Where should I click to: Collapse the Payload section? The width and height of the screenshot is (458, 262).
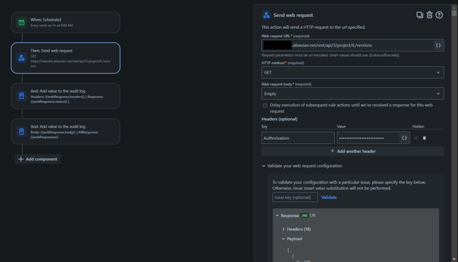283,239
